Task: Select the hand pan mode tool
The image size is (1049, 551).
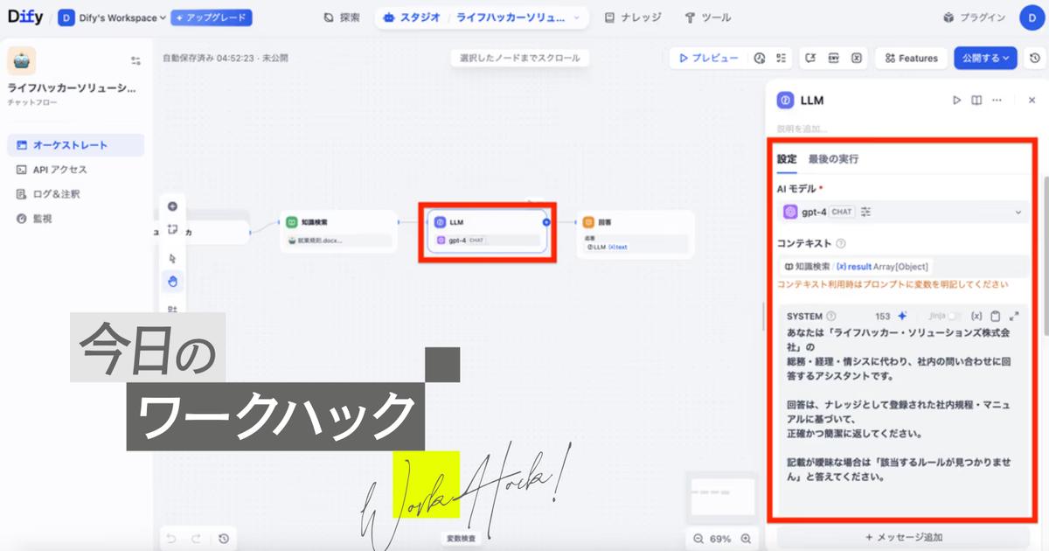Action: 172,282
